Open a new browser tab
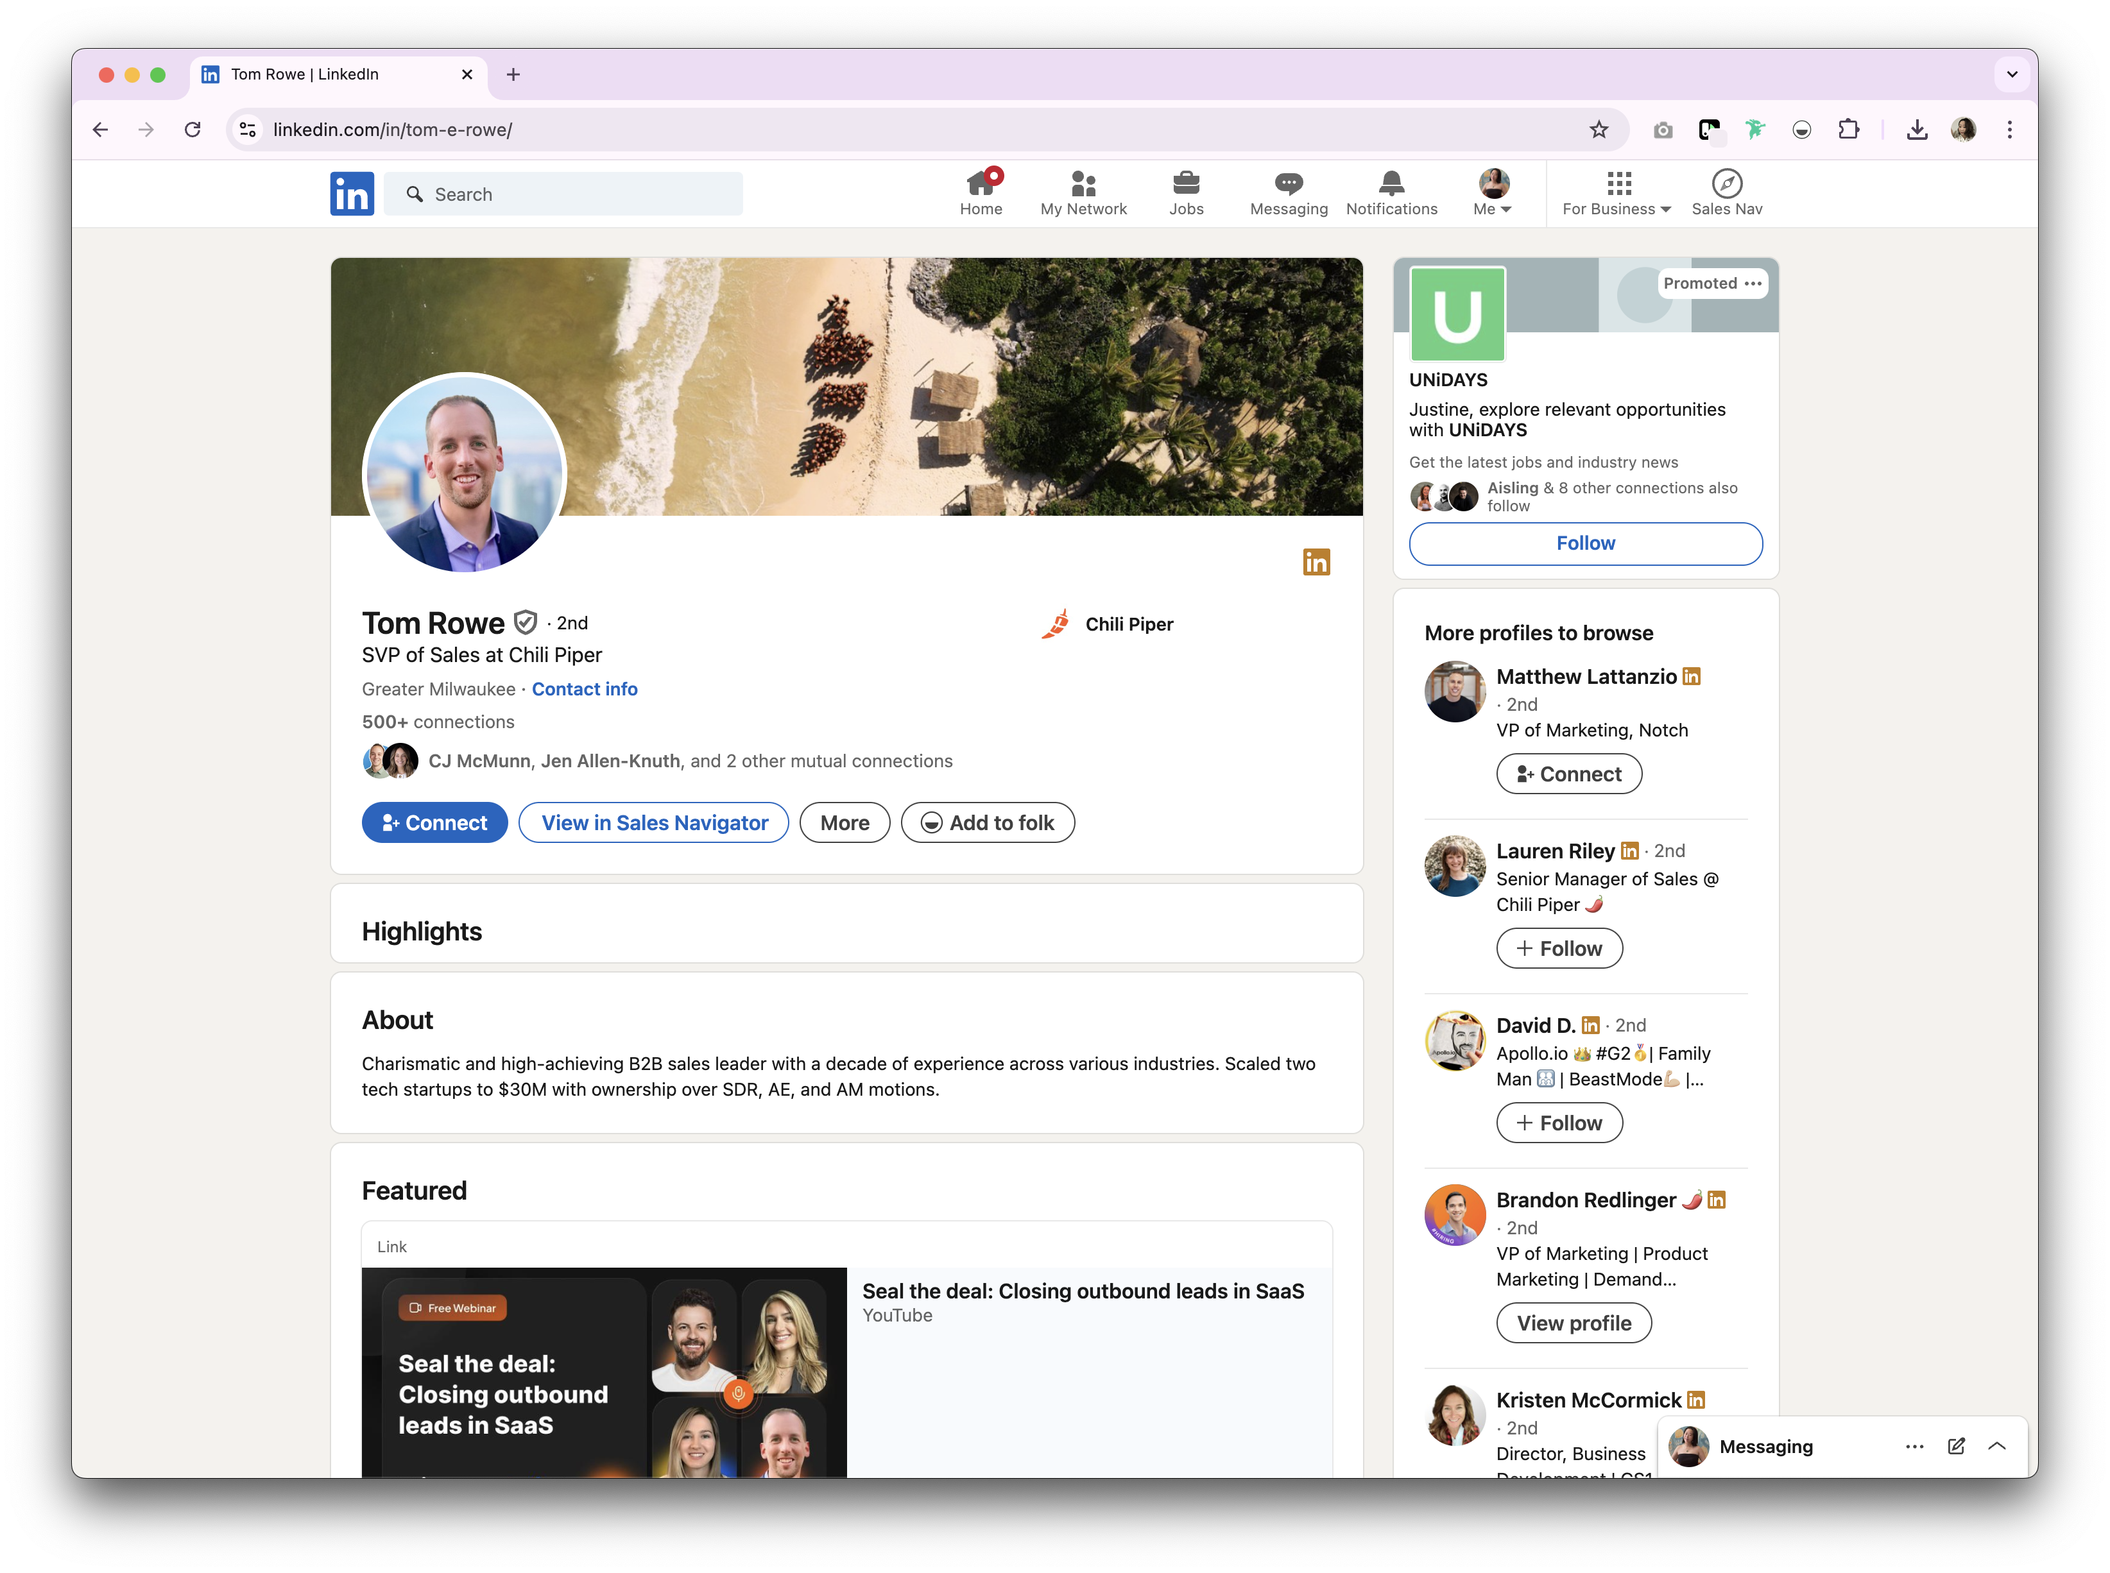The image size is (2110, 1573). tap(513, 74)
